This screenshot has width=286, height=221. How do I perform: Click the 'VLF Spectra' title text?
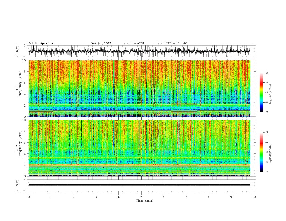coord(41,43)
